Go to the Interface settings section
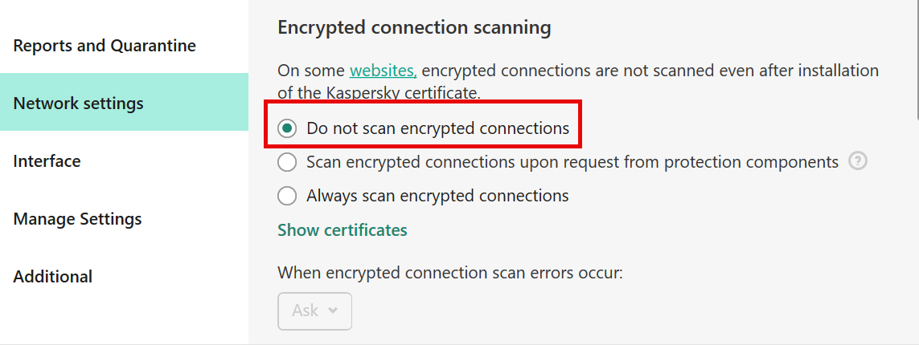This screenshot has height=345, width=919. 47,160
